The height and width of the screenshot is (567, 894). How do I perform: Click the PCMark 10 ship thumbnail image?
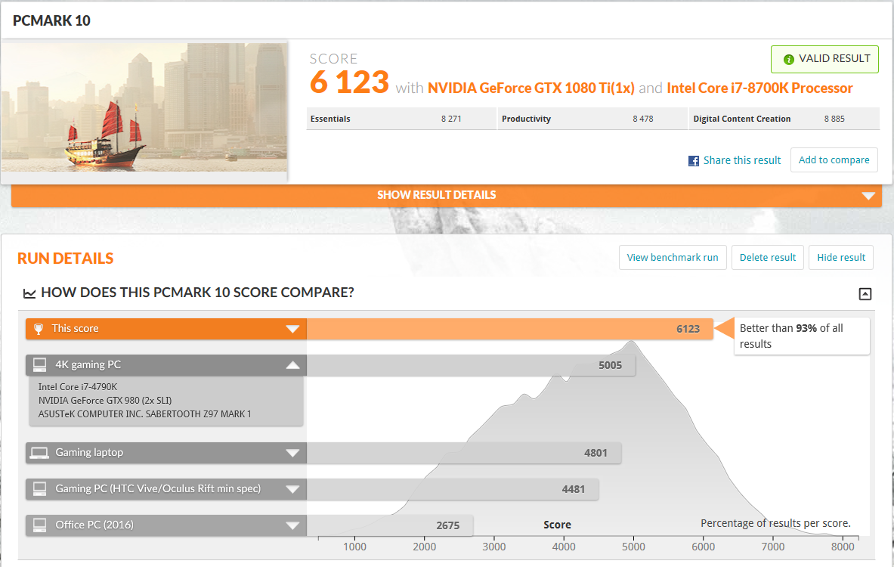(144, 107)
